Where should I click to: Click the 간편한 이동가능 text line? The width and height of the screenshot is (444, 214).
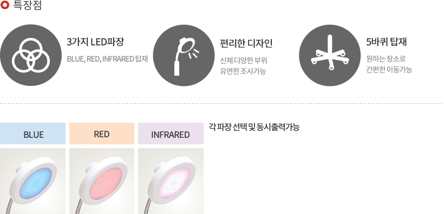click(389, 70)
